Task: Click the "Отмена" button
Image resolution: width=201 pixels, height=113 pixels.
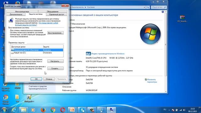Action: [49, 79]
